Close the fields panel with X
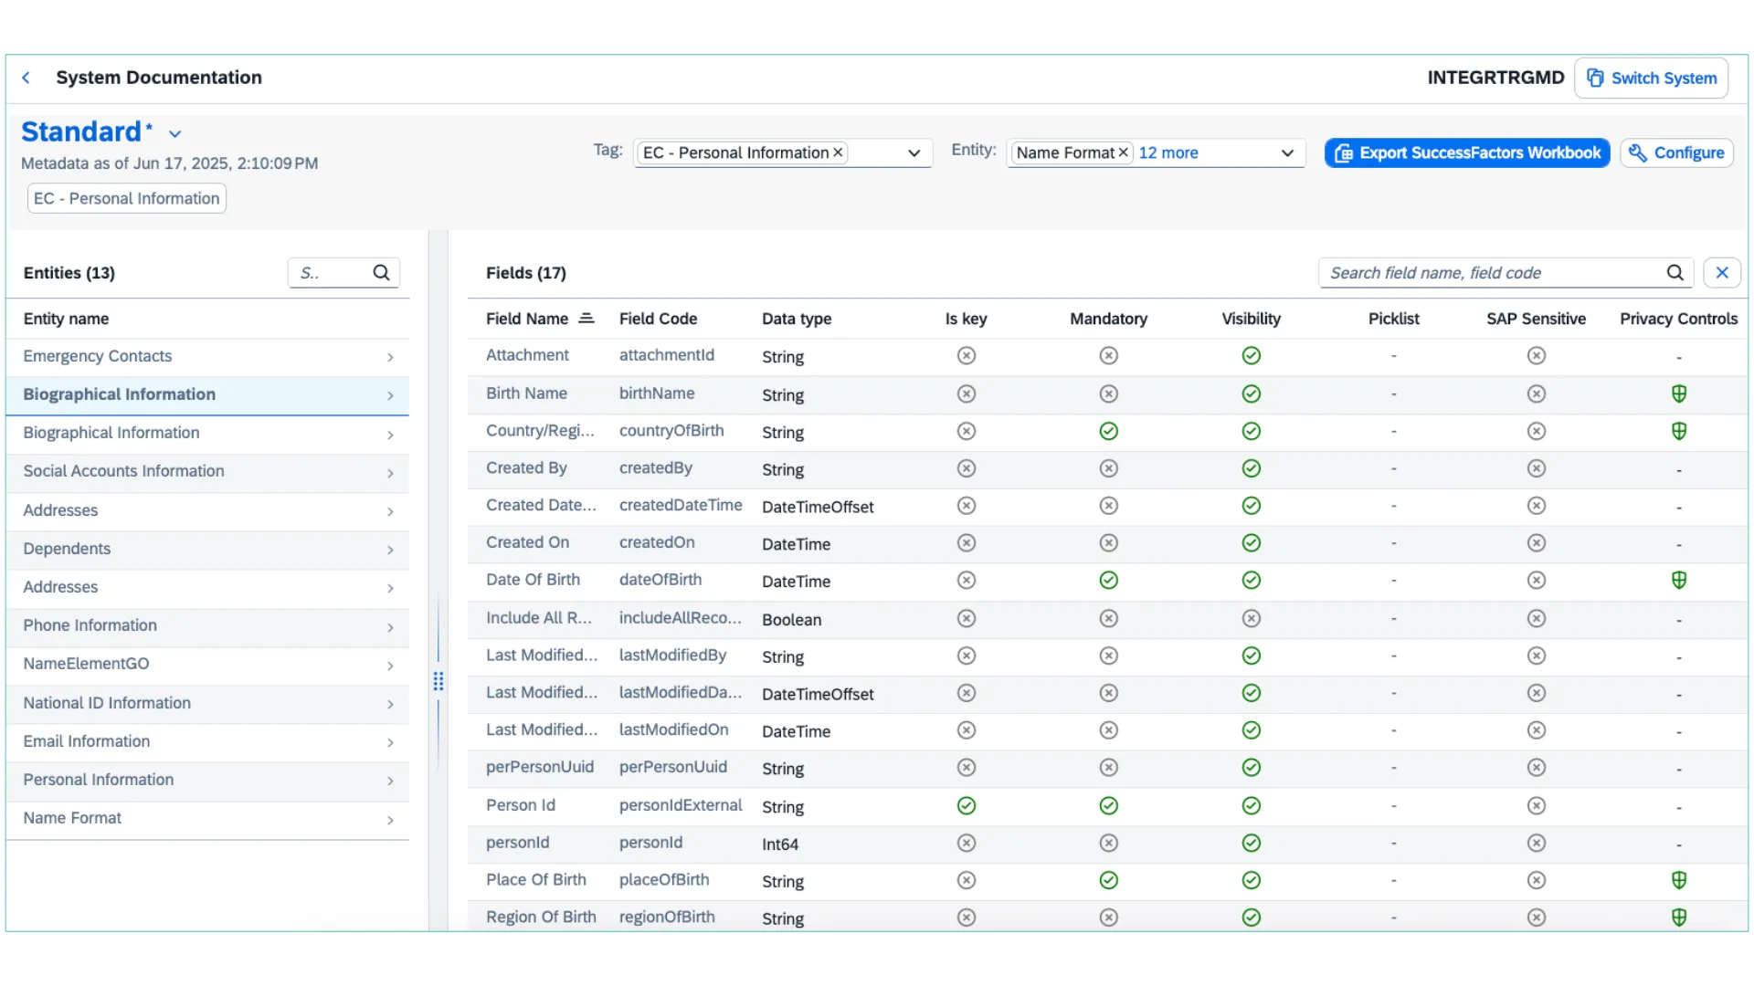 point(1722,272)
